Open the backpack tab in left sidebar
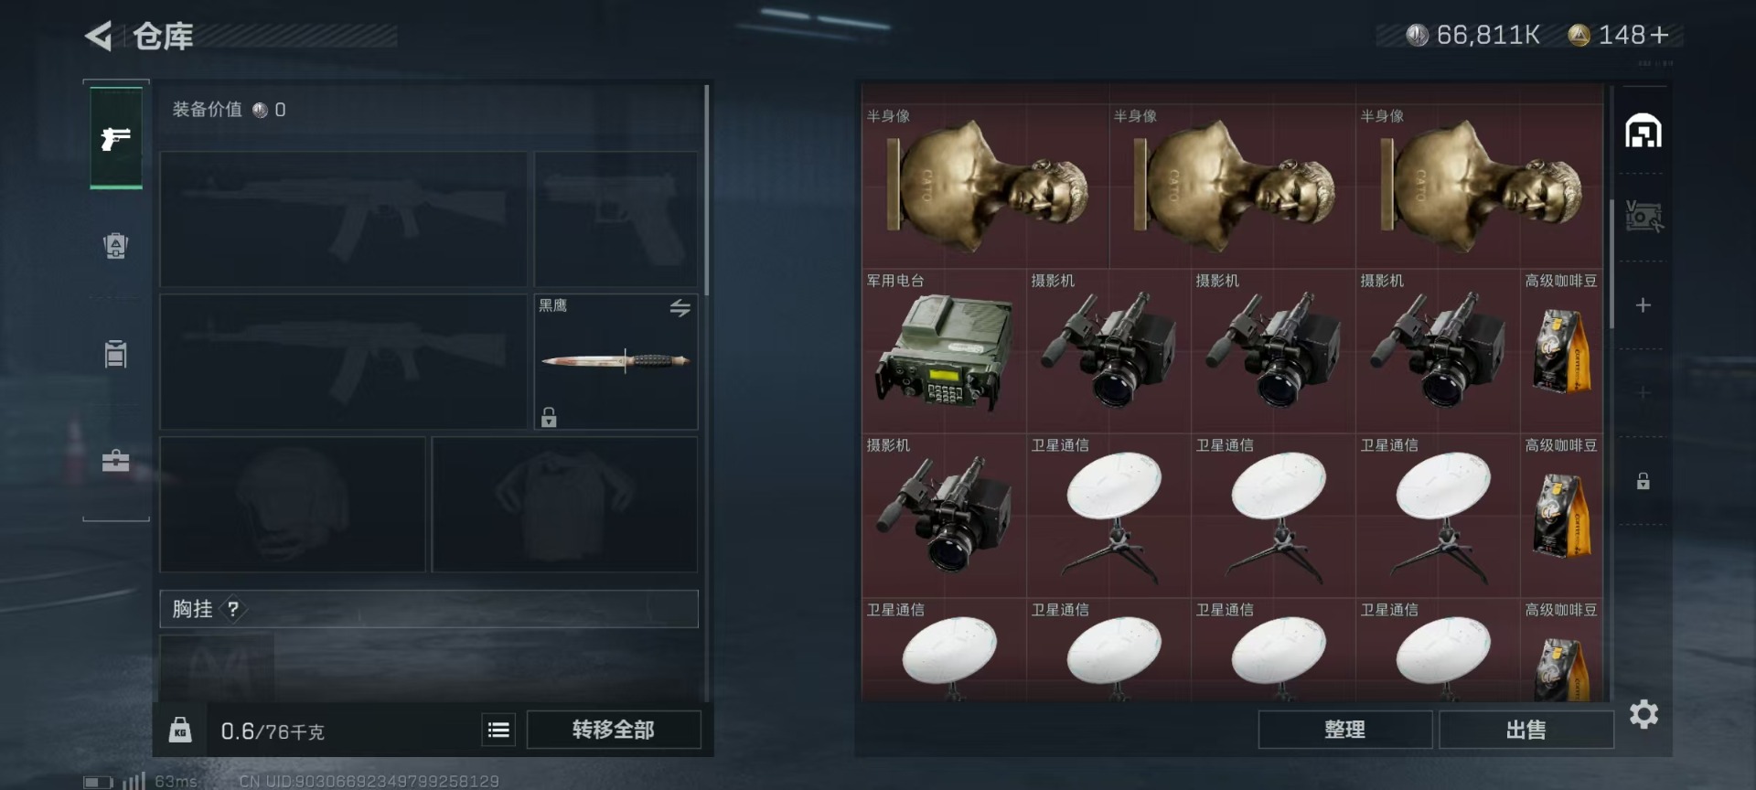The width and height of the screenshot is (1756, 790). [x=115, y=246]
